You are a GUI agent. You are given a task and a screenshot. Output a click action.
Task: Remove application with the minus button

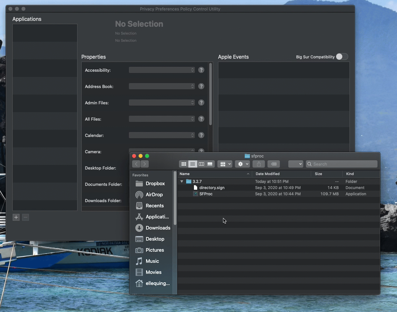(25, 217)
